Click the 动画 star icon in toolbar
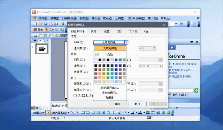Screen dimensions: 223x130 [x=57, y=35]
